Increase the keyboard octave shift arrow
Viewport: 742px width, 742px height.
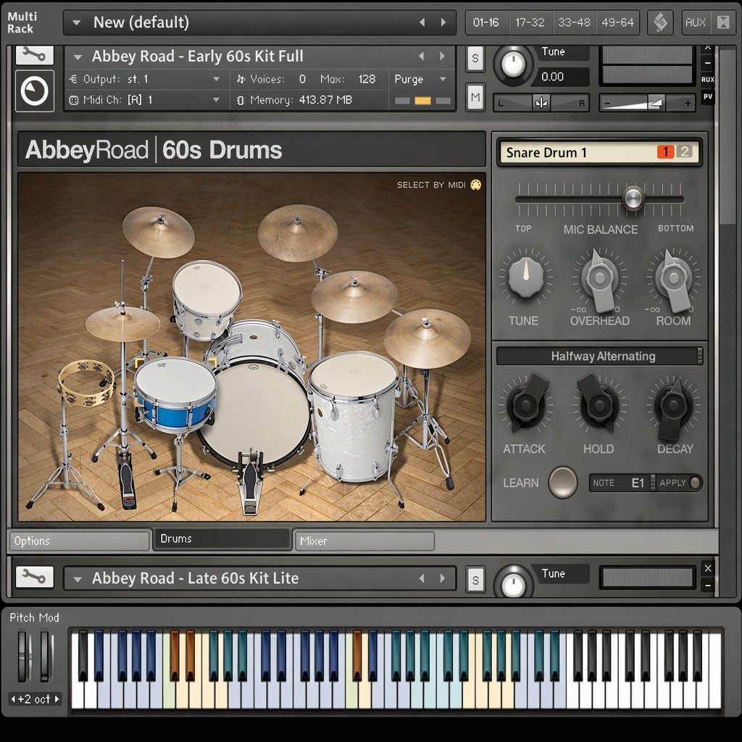57,699
